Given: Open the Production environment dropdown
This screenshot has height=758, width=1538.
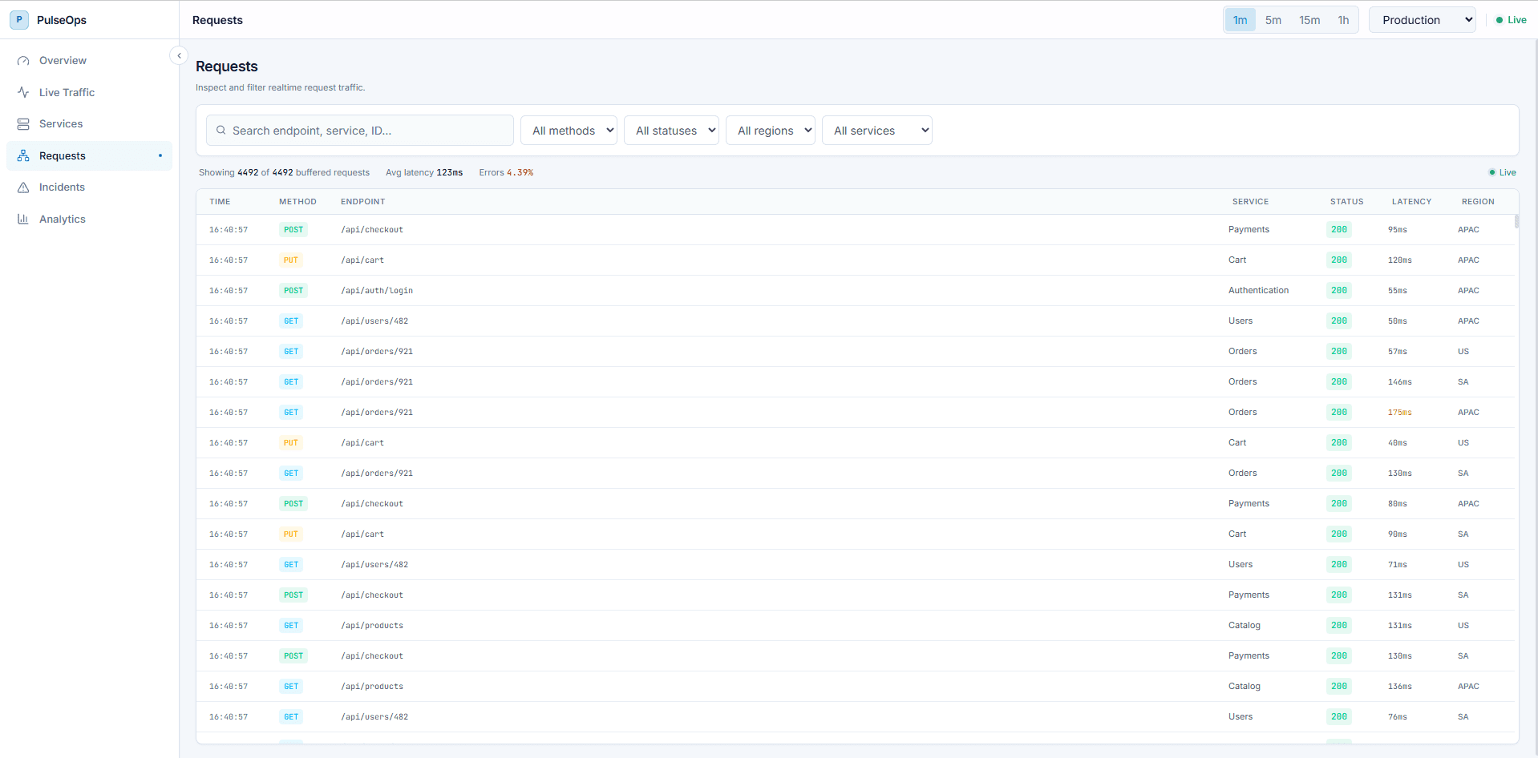Looking at the screenshot, I should 1422,20.
